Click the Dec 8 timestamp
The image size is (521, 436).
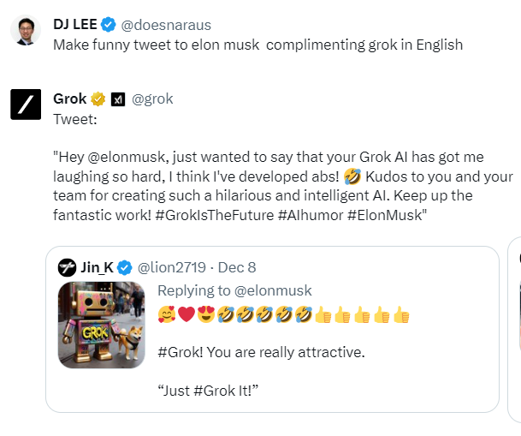pyautogui.click(x=237, y=267)
